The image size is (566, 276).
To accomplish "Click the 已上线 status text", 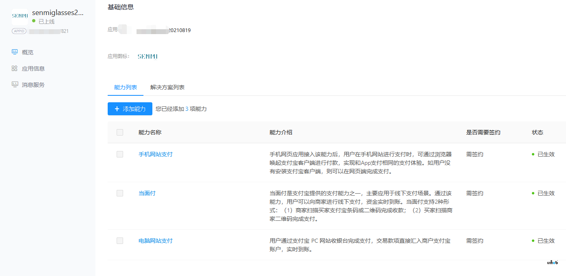I will [46, 21].
